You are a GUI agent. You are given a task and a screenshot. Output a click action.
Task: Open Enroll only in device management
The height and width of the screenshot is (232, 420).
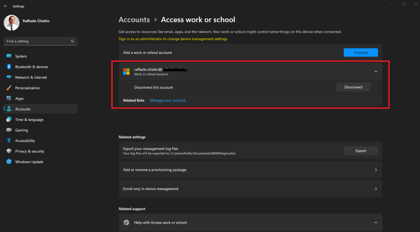376,189
